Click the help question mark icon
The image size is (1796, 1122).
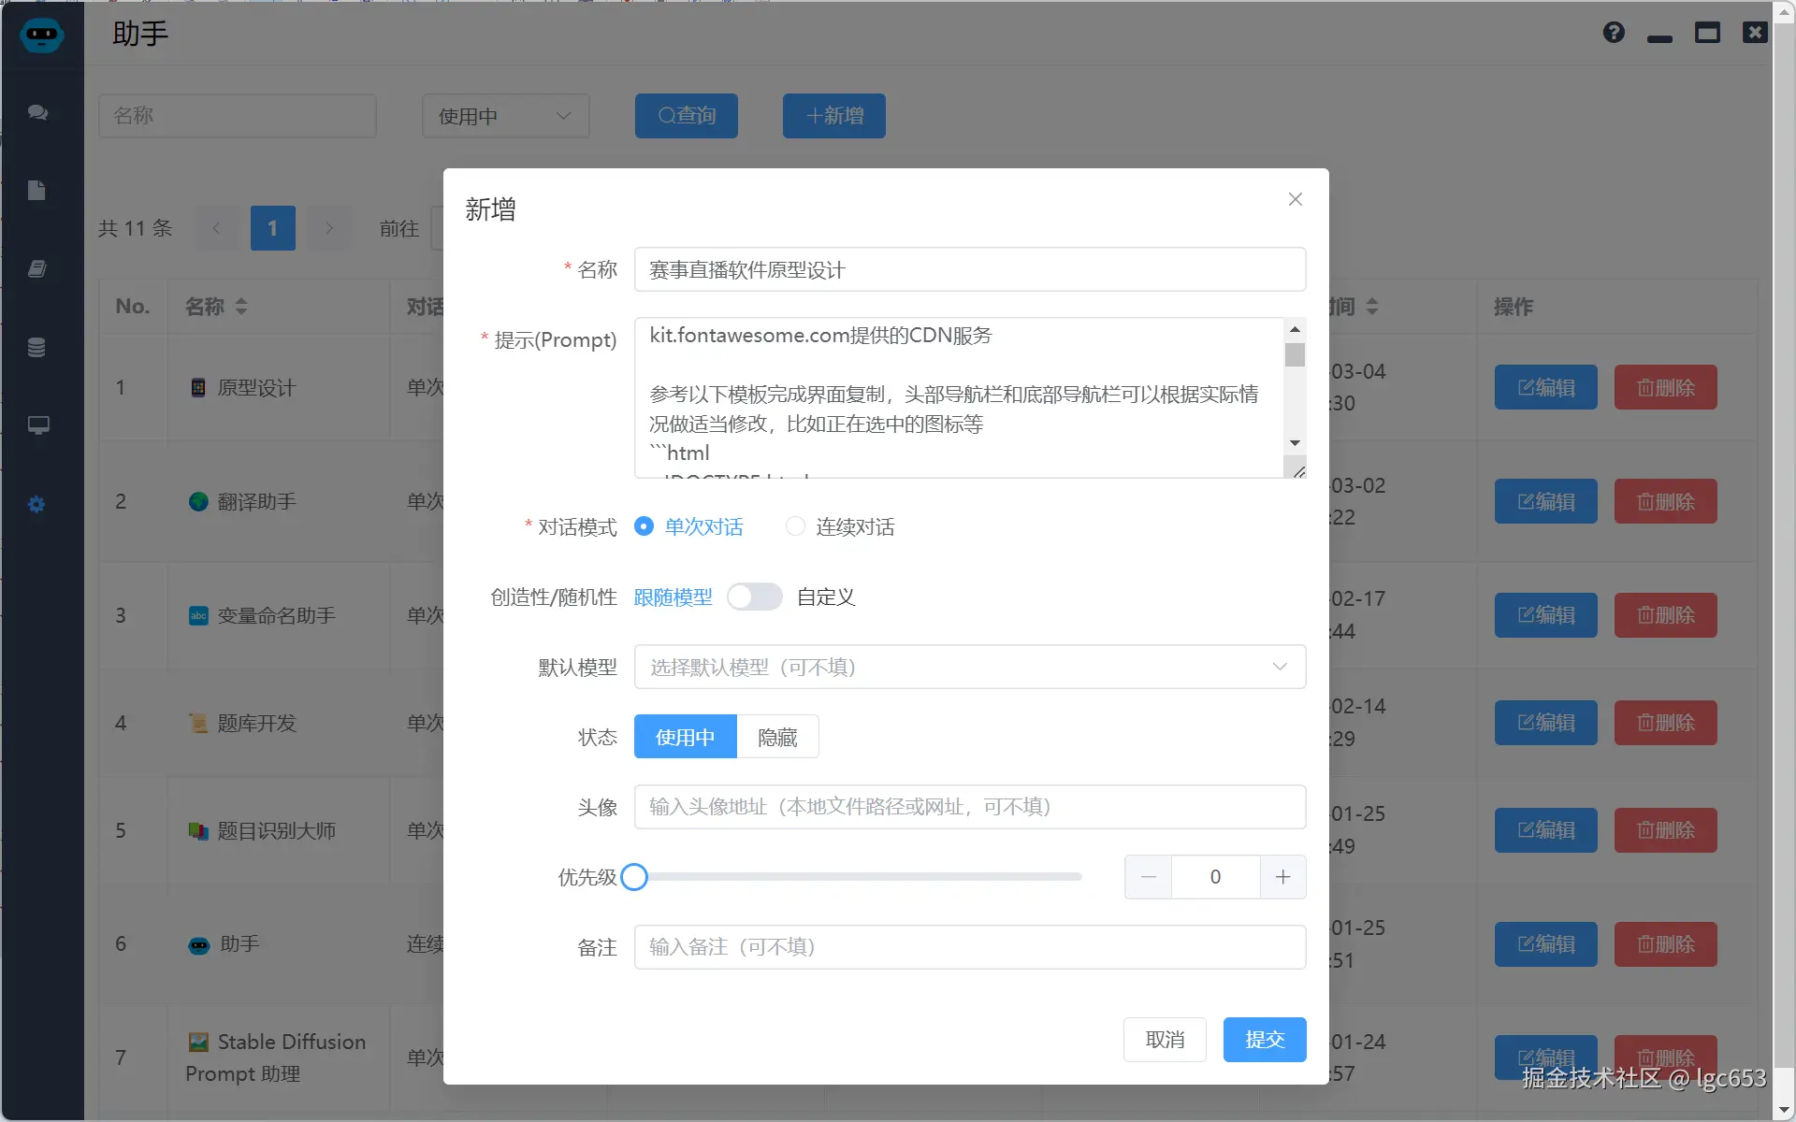click(1614, 33)
